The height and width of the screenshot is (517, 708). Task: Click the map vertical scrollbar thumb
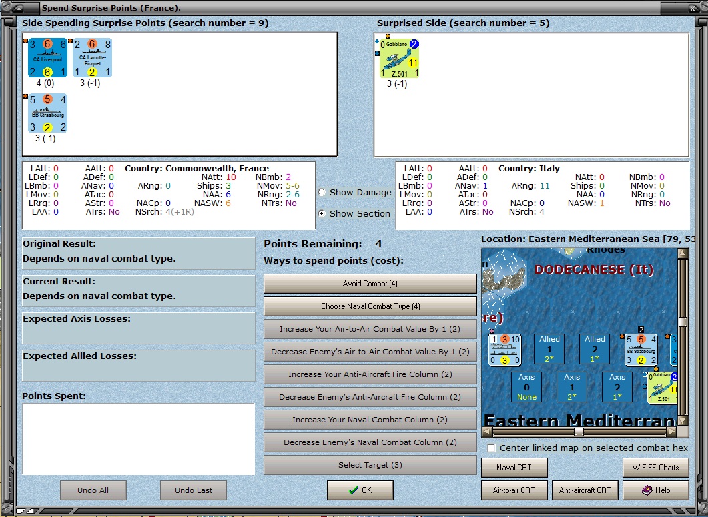point(683,322)
